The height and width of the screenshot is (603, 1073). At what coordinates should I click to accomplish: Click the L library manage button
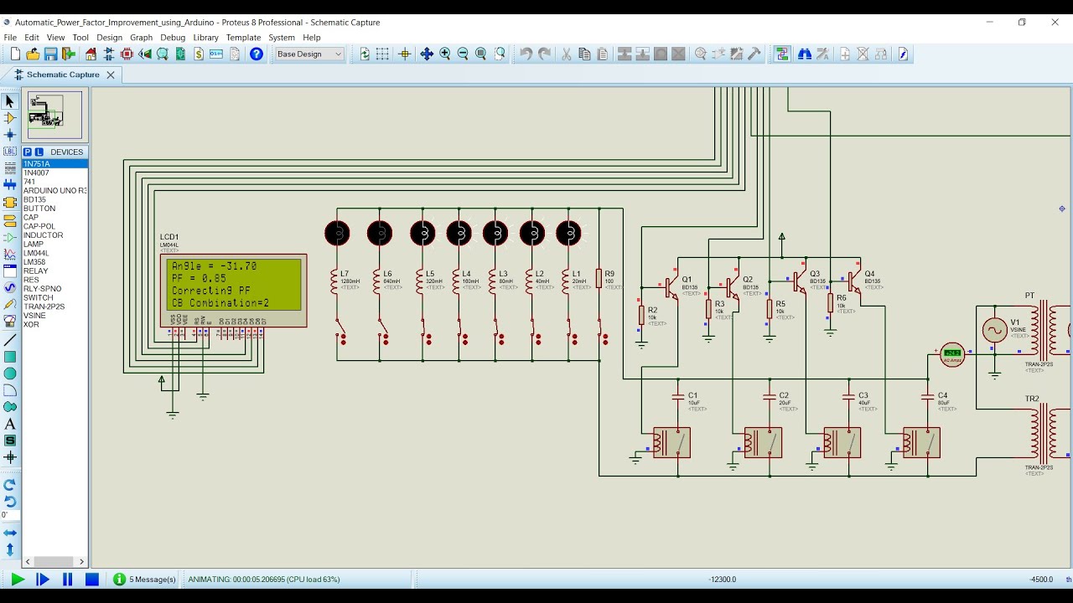[39, 152]
